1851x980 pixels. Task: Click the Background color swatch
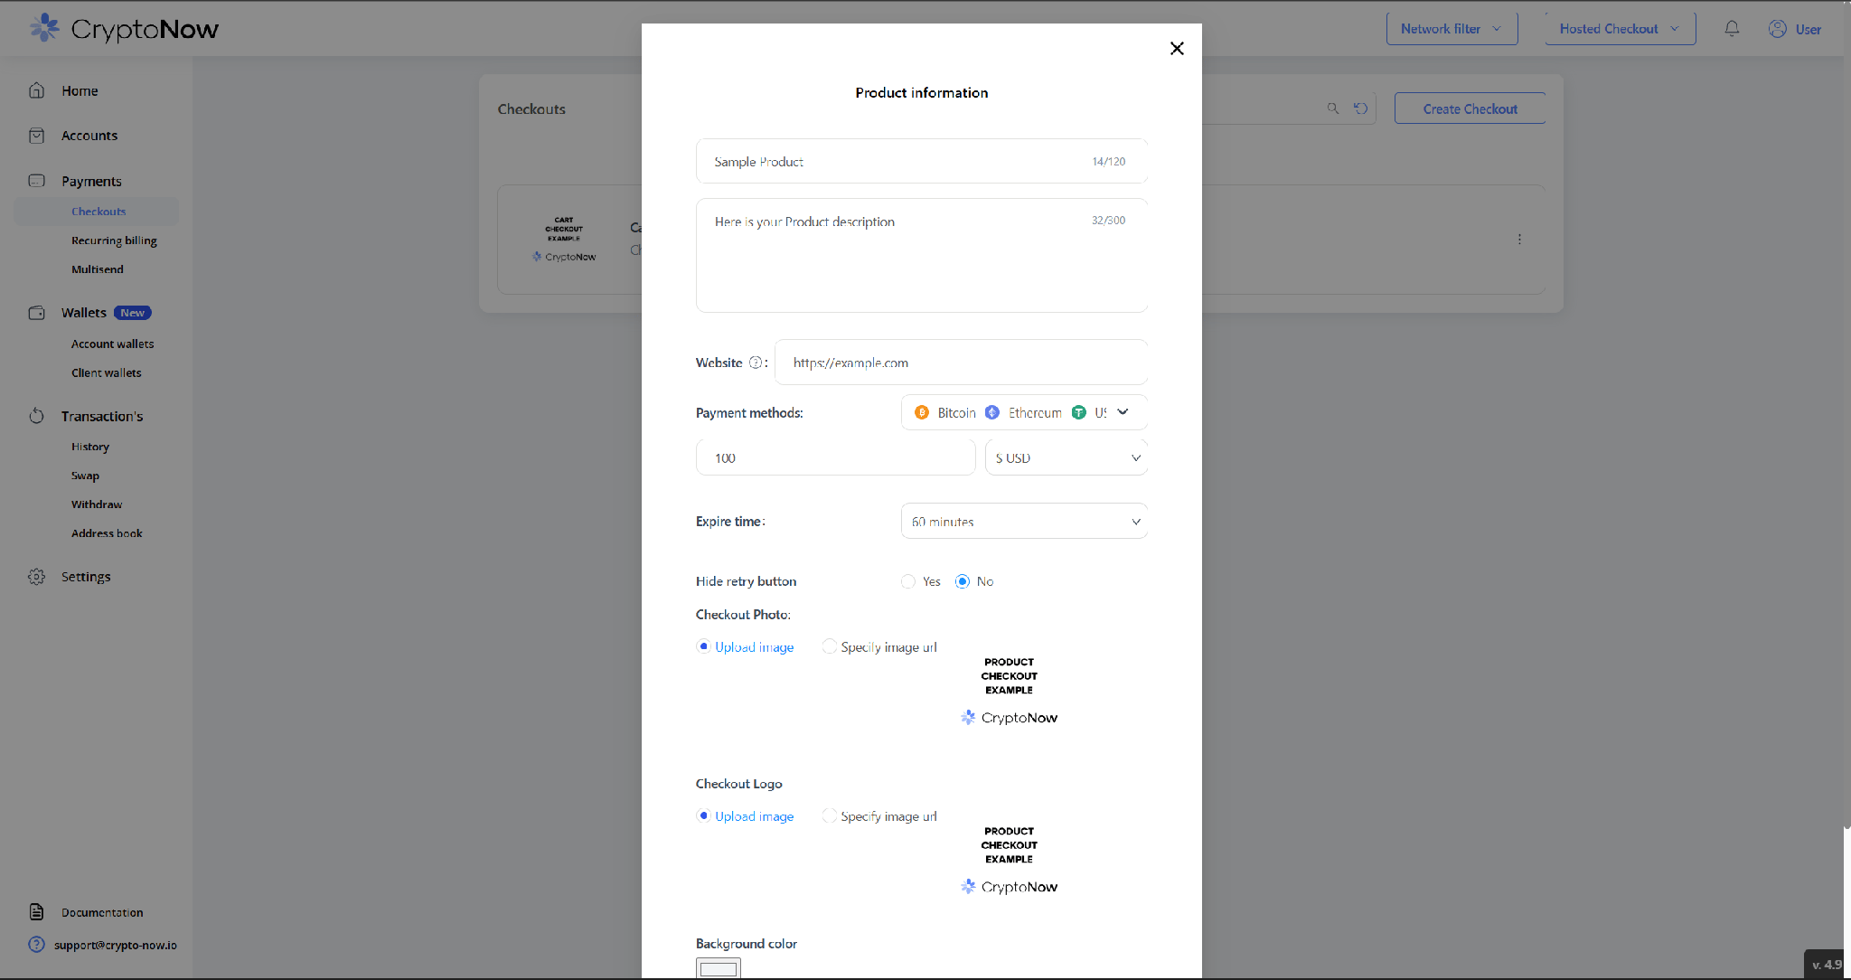(719, 968)
